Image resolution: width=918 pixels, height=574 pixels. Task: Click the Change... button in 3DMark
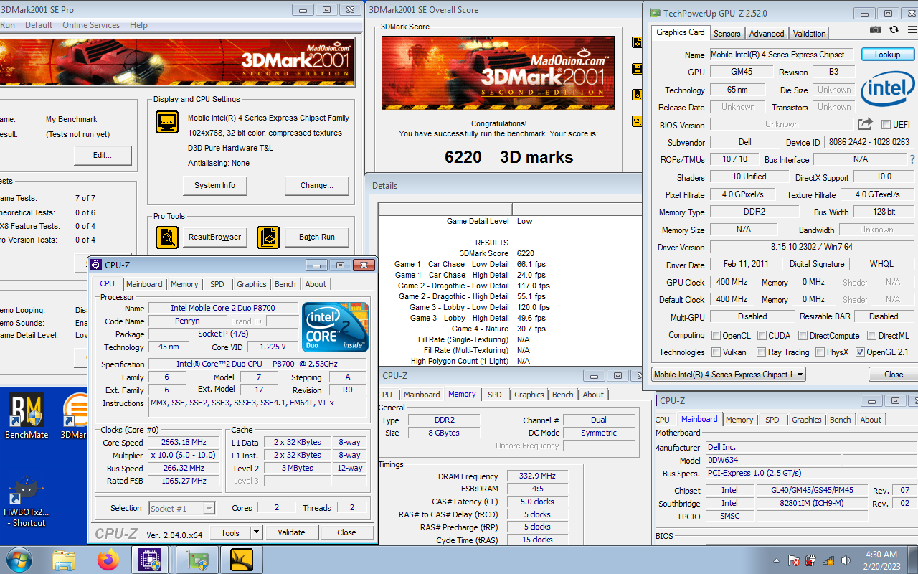tap(317, 185)
